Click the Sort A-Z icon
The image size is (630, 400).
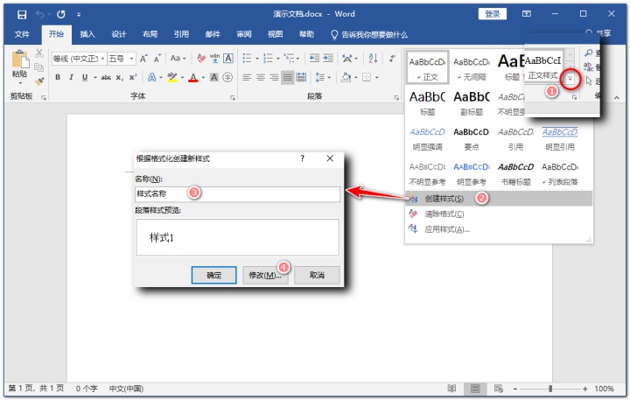pos(373,59)
